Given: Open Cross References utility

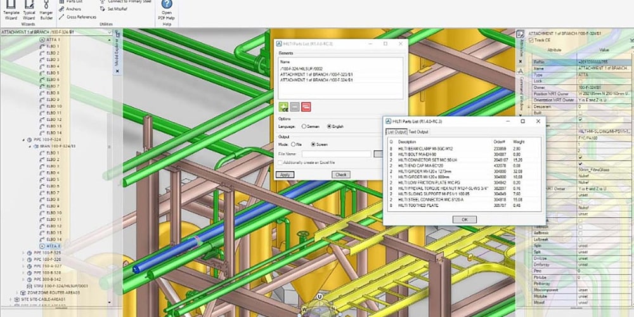Looking at the screenshot, I should pyautogui.click(x=77, y=17).
